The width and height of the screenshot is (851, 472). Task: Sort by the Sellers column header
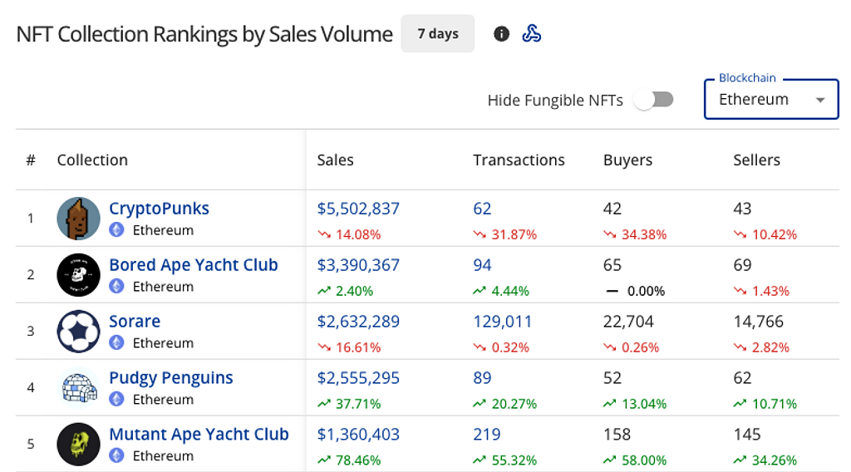[x=756, y=160]
